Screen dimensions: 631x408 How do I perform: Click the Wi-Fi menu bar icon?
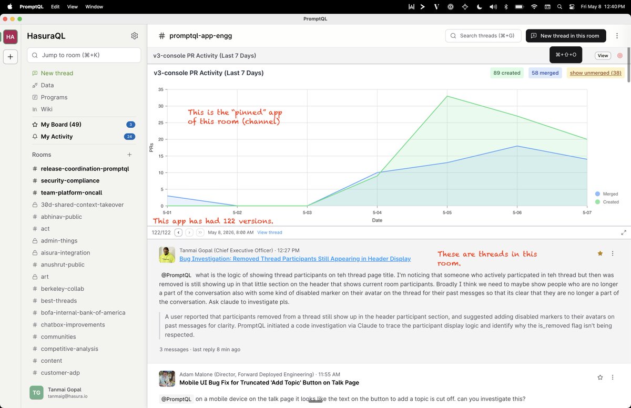[x=534, y=7]
